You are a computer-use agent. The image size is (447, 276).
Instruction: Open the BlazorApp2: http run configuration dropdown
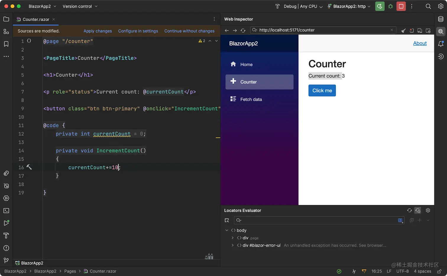tap(349, 6)
